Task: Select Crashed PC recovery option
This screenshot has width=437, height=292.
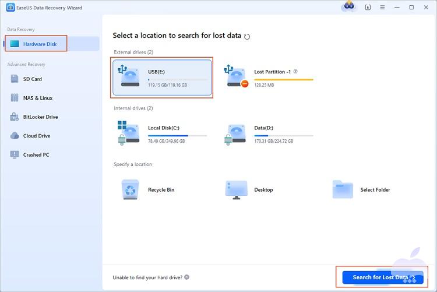Action: 36,155
